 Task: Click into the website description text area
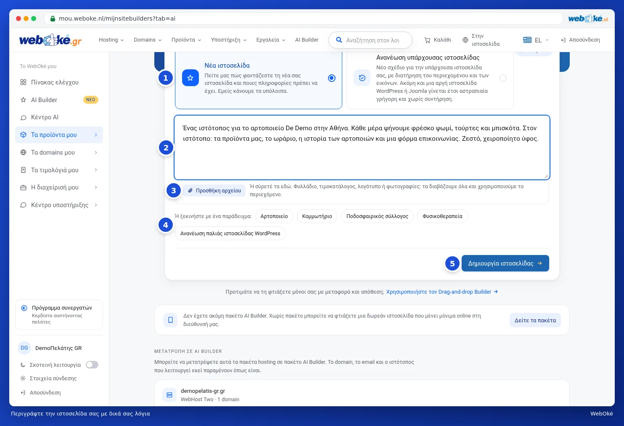362,147
